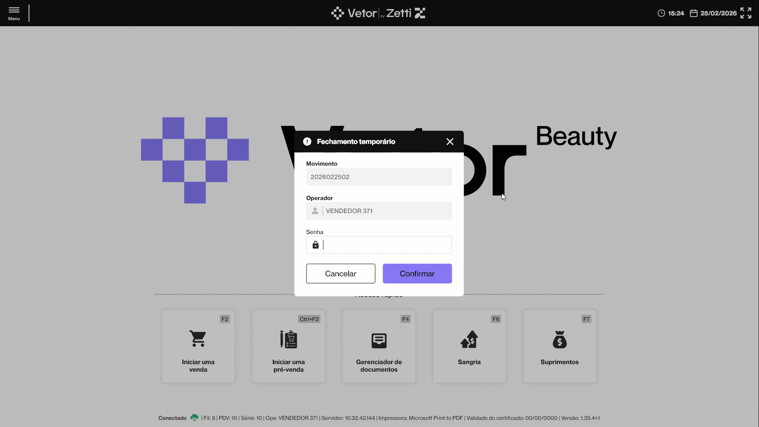Screen dimensions: 759x427
Task: Click the user icon in Operador field
Action: (315, 211)
